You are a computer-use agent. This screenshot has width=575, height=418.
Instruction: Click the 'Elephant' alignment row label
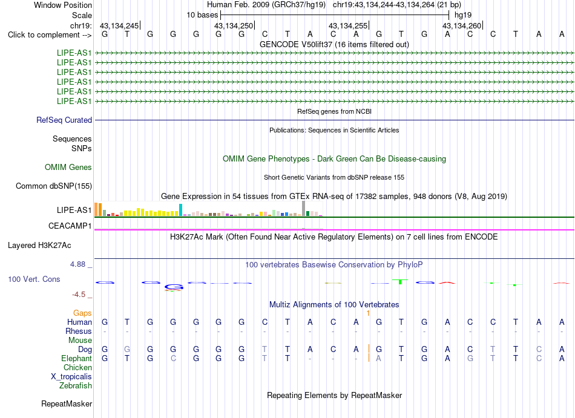click(76, 359)
